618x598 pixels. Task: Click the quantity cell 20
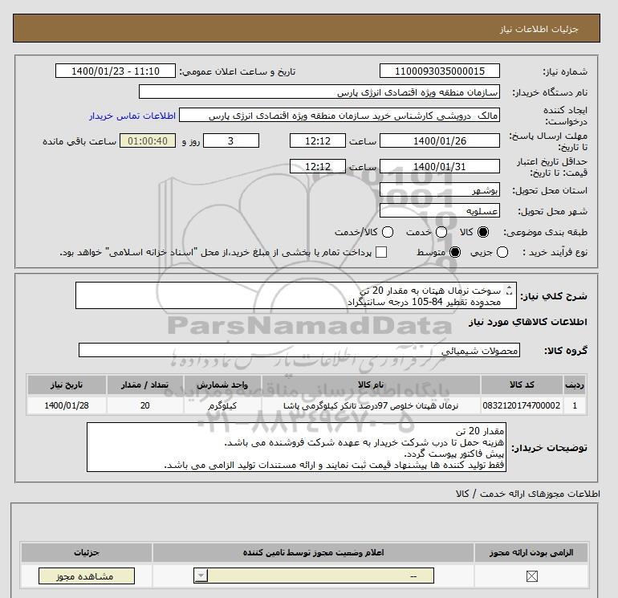145,405
